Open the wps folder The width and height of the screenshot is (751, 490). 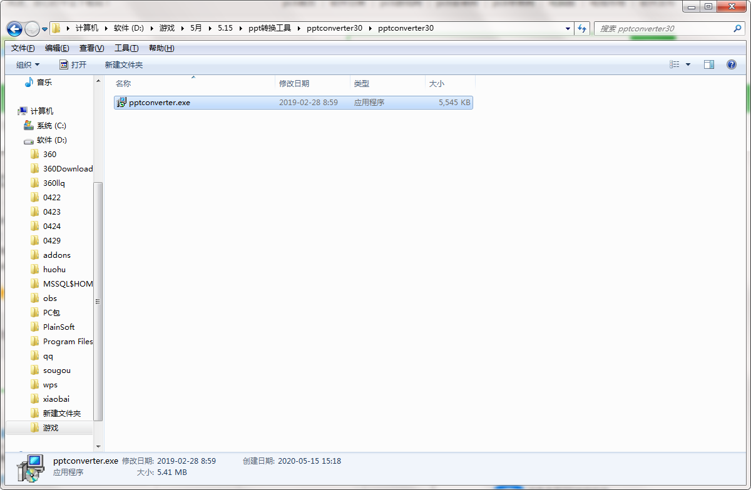tap(50, 384)
